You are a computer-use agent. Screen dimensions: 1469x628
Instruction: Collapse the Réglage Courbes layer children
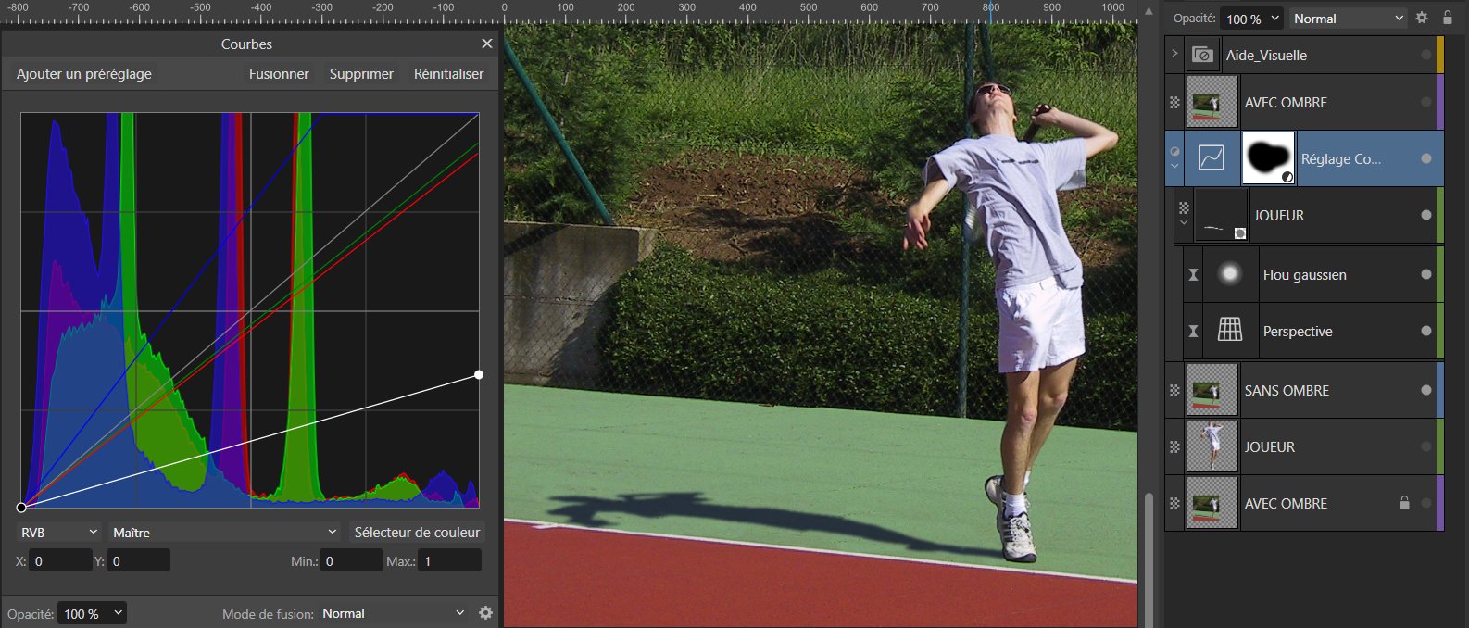(1174, 167)
